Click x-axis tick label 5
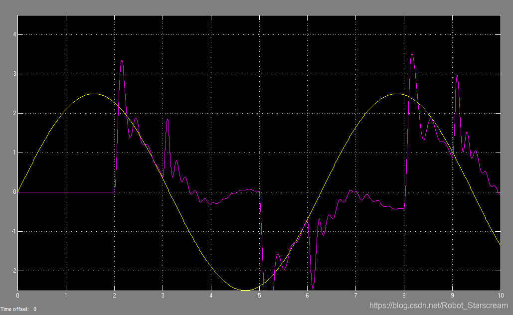Screen dimensions: 513x315 259,296
